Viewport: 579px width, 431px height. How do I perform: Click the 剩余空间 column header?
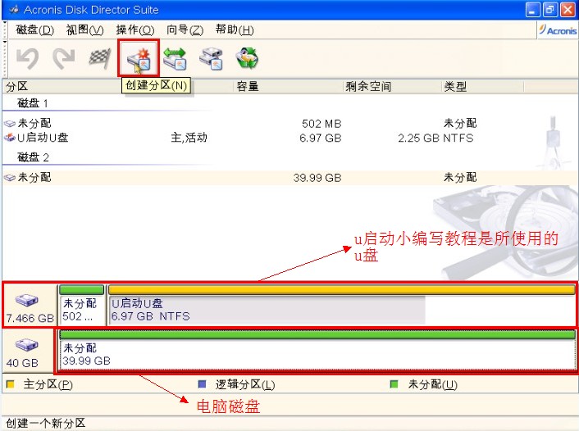point(368,87)
